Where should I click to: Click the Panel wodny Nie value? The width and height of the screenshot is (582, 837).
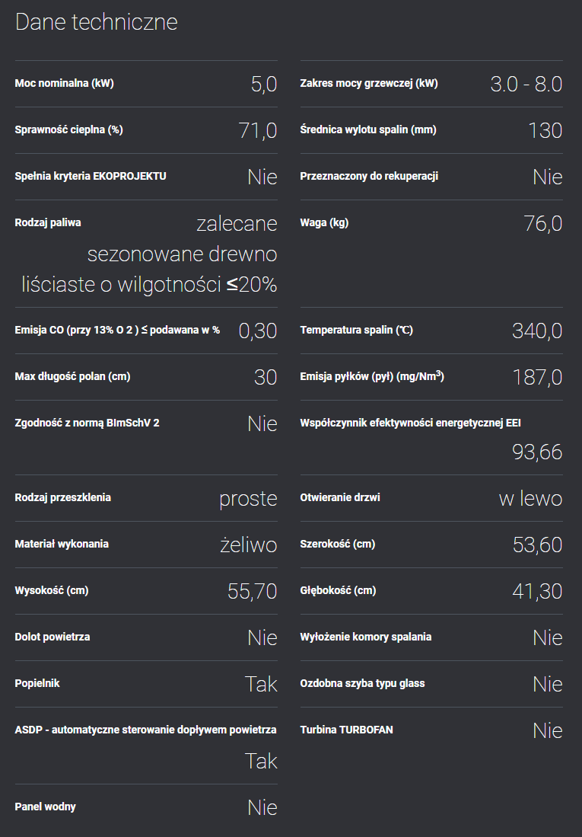pos(262,807)
